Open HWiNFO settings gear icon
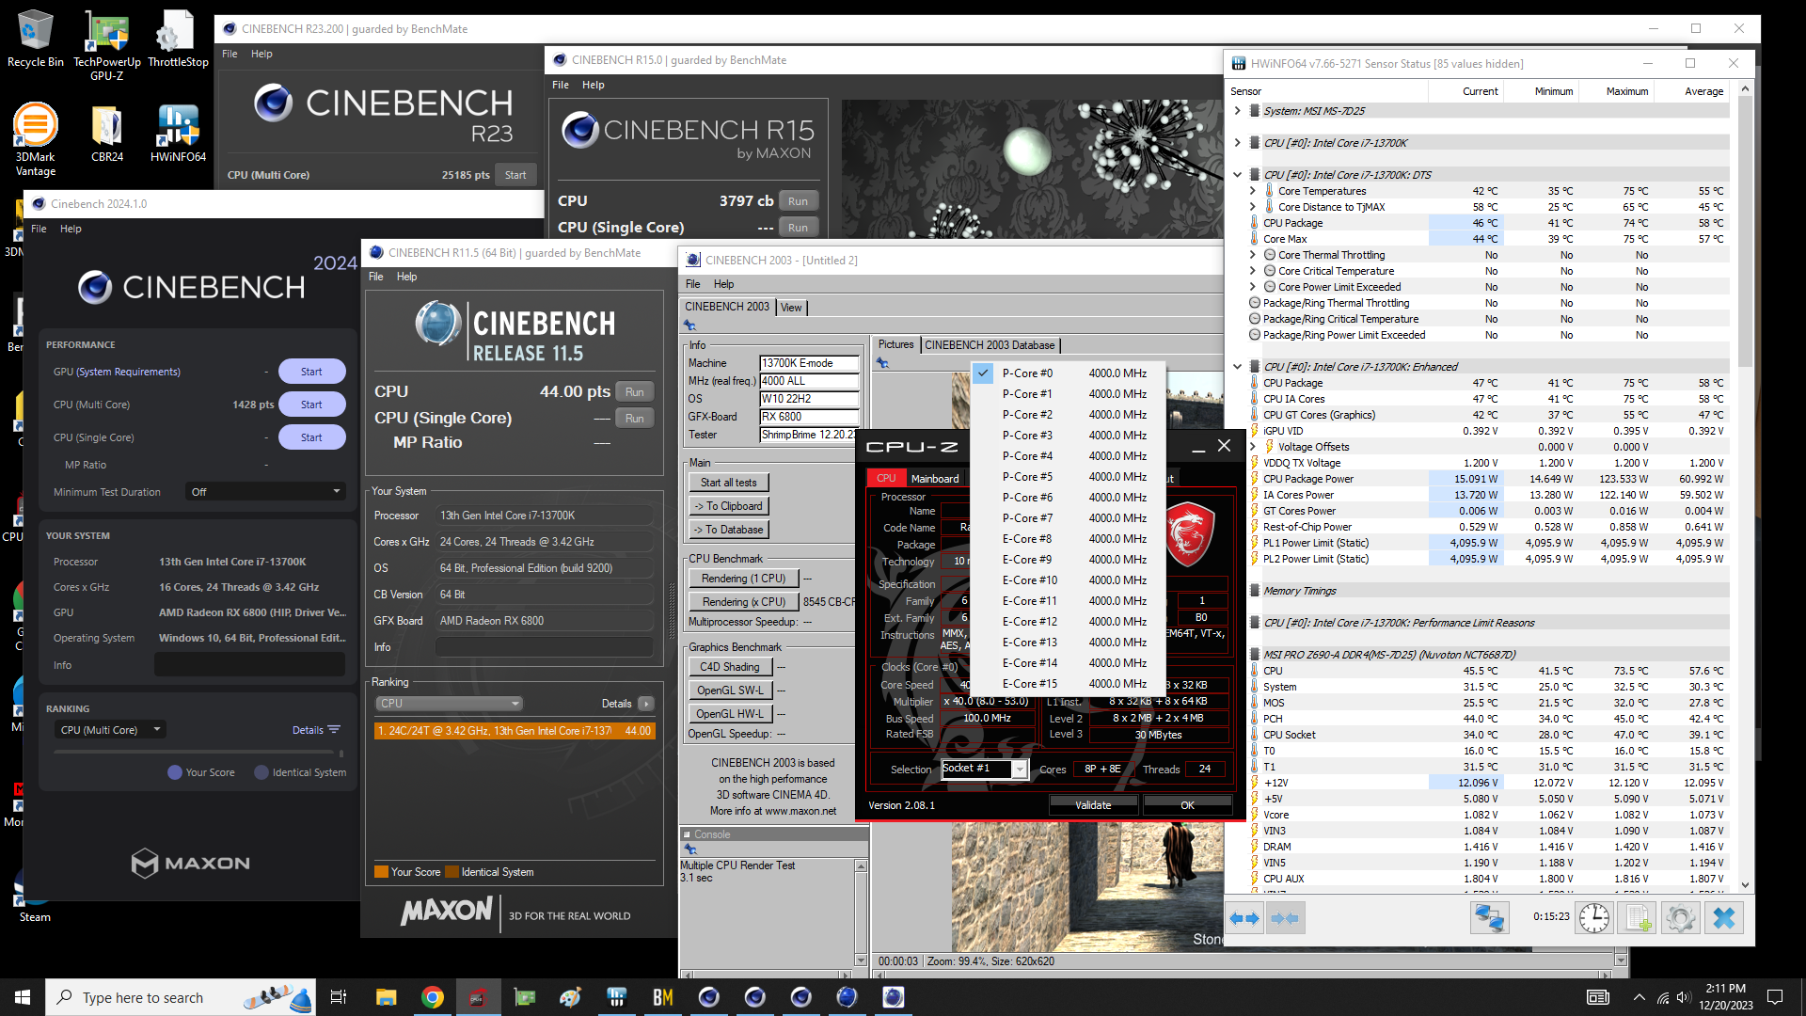 (1680, 918)
